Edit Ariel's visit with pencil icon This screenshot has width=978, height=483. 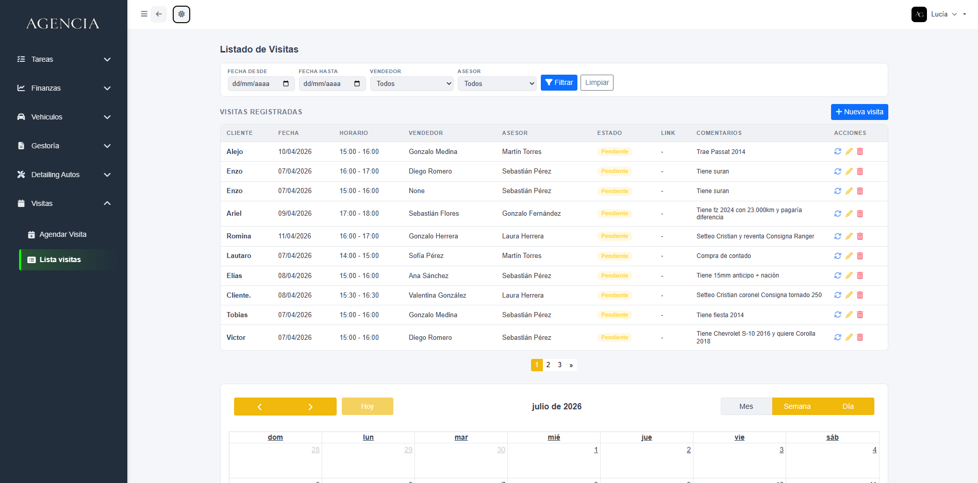click(x=849, y=214)
